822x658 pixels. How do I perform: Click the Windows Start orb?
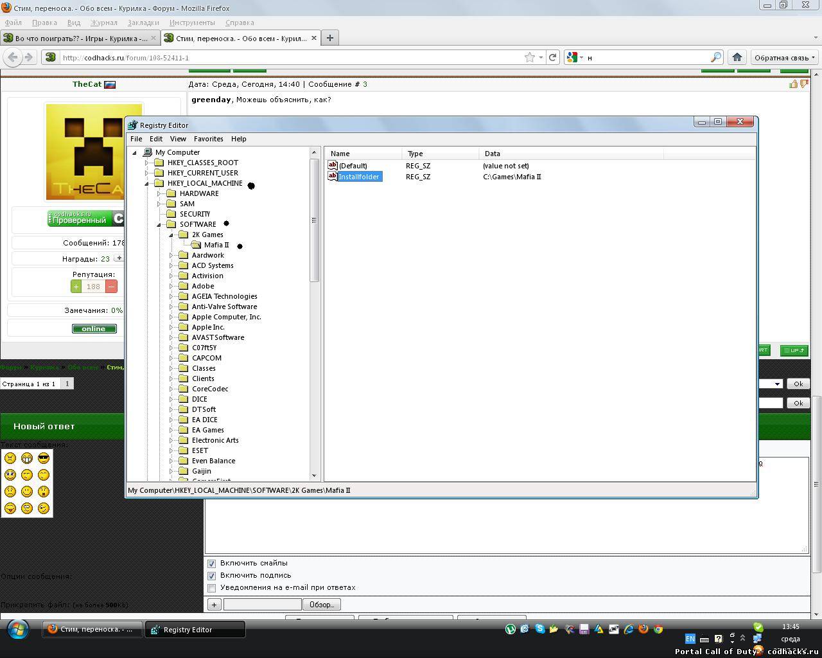click(x=18, y=629)
